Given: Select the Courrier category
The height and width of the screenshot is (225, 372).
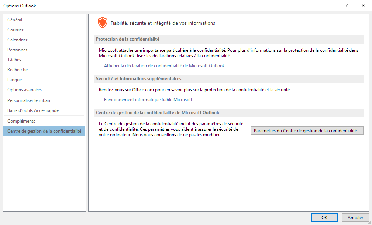Looking at the screenshot, I should pyautogui.click(x=44, y=30).
